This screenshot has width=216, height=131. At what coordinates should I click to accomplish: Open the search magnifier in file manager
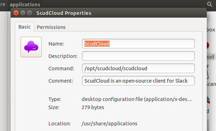click(210, 4)
